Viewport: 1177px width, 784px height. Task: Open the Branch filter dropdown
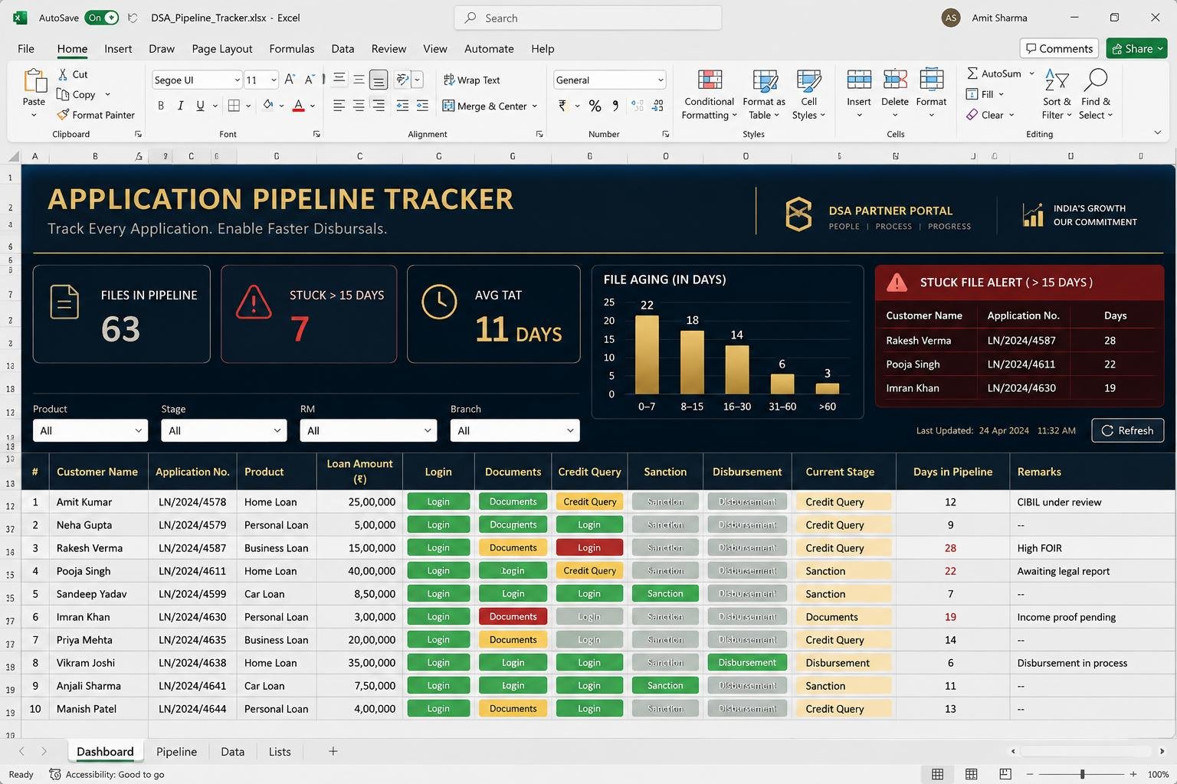[x=515, y=430]
